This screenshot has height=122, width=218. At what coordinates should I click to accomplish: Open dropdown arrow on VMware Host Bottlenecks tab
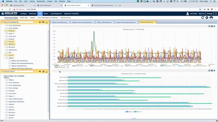69,22
